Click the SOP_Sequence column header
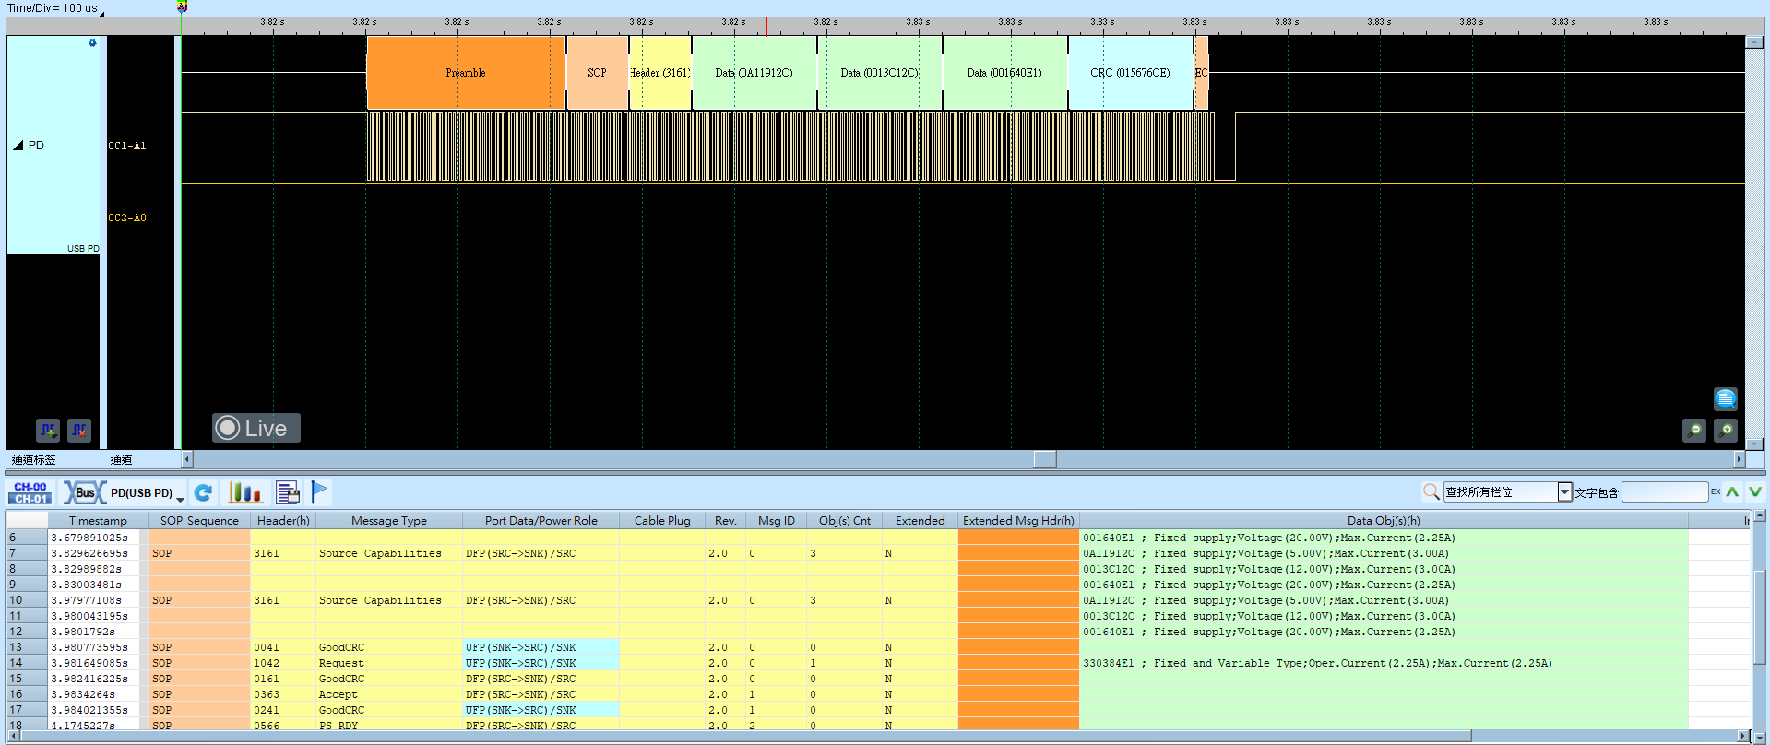This screenshot has height=745, width=1770. (x=199, y=520)
